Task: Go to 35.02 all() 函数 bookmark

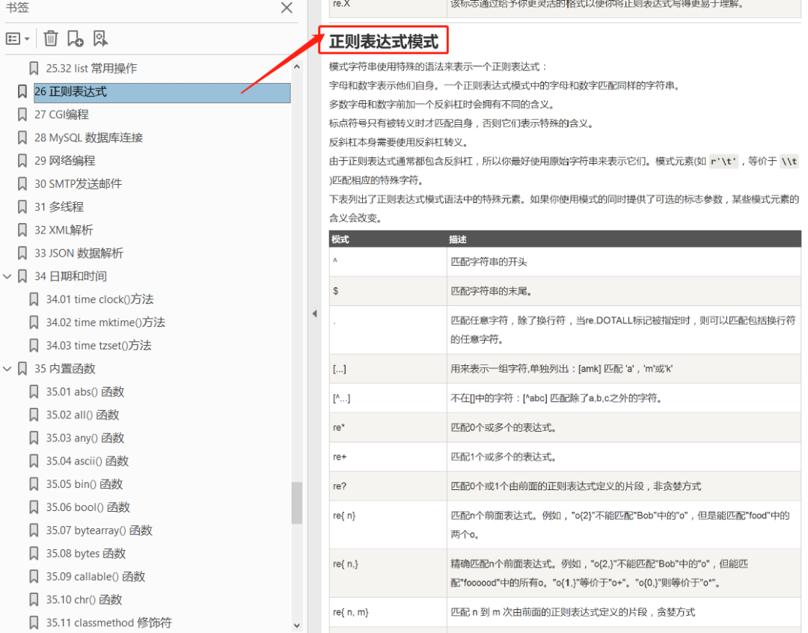Action: pyautogui.click(x=82, y=415)
